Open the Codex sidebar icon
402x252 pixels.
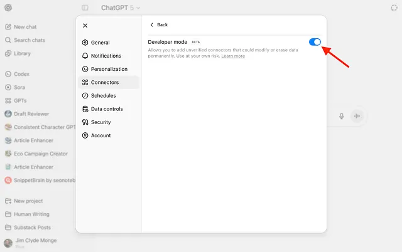coord(8,73)
